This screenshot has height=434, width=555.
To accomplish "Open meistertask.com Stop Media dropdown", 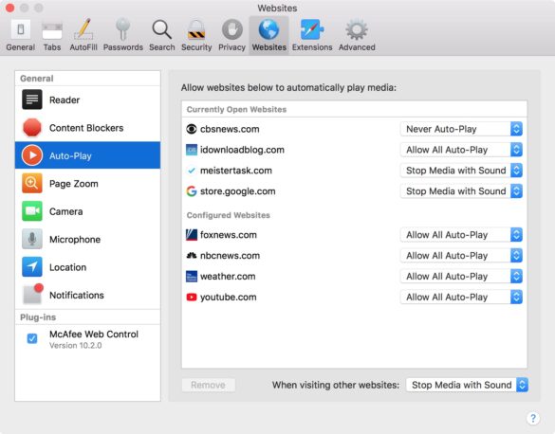I will click(x=461, y=171).
